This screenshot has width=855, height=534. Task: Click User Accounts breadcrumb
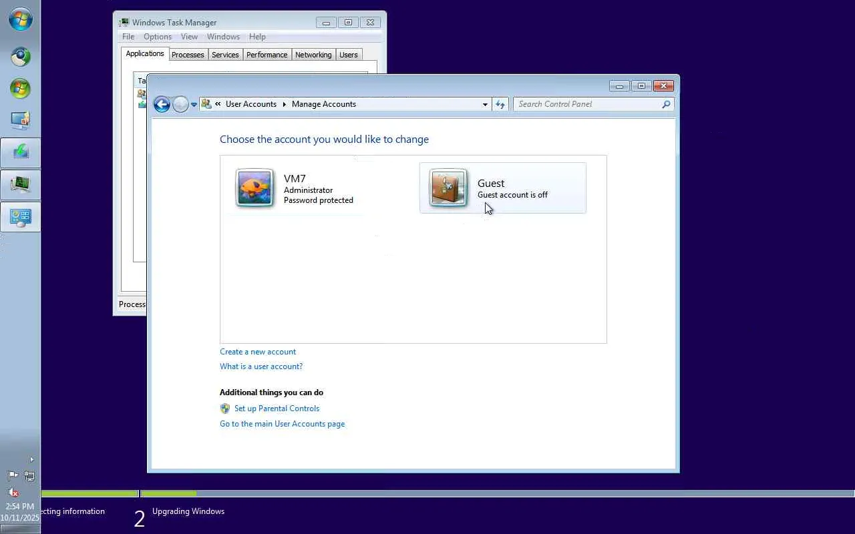click(x=251, y=104)
